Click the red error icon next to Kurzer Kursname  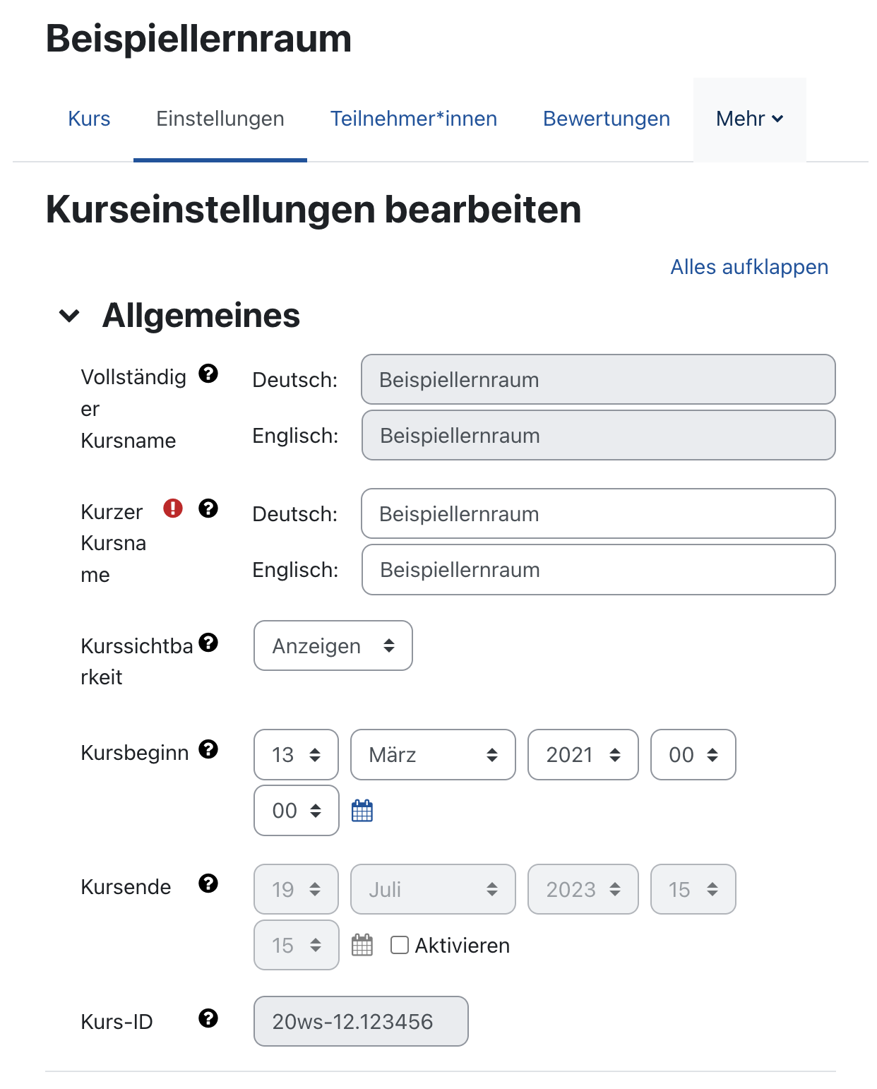[173, 508]
